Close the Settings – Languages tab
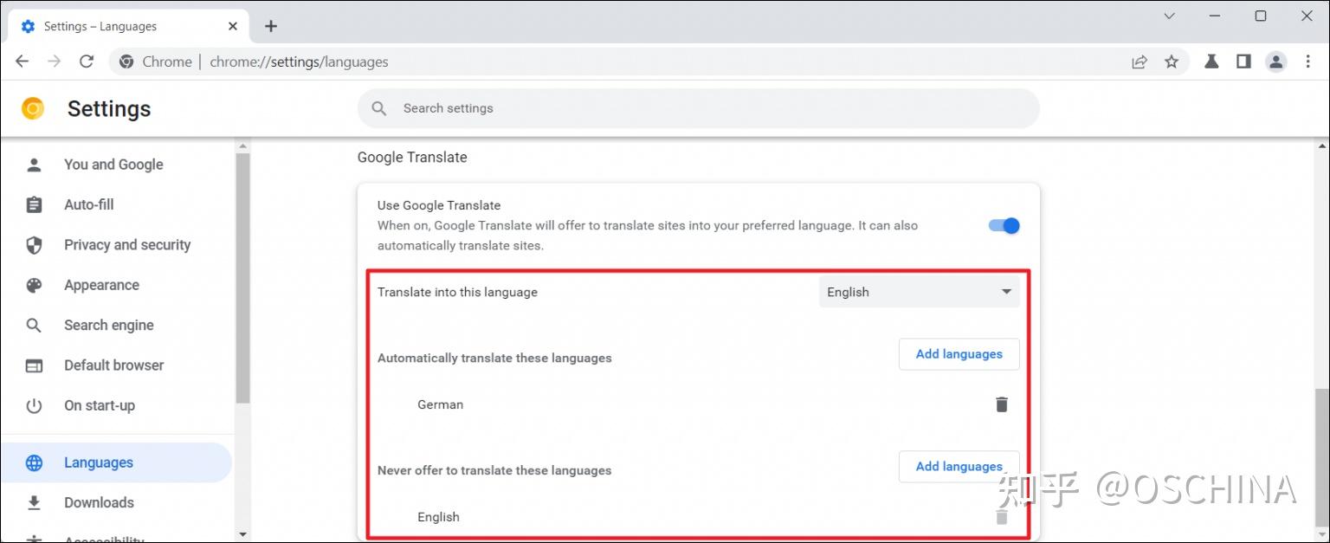The width and height of the screenshot is (1330, 543). (x=233, y=26)
